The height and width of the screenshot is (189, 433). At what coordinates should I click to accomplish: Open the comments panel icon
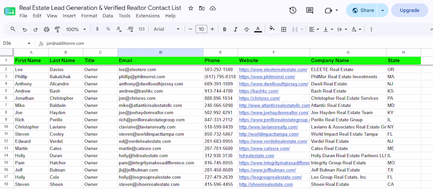tap(309, 11)
